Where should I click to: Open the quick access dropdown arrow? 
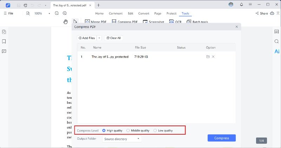click(x=46, y=6)
